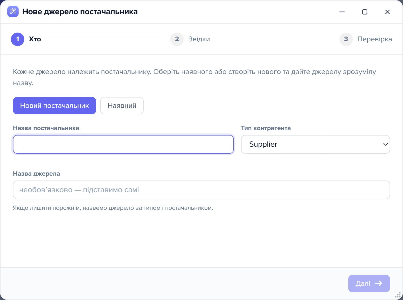Click the Далі next button
The height and width of the screenshot is (300, 403).
tap(369, 283)
